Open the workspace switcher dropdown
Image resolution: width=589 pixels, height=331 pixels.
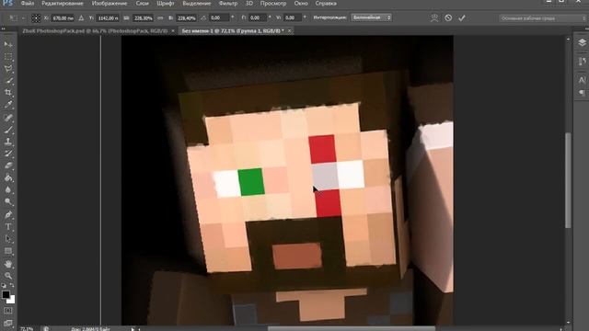coord(542,18)
